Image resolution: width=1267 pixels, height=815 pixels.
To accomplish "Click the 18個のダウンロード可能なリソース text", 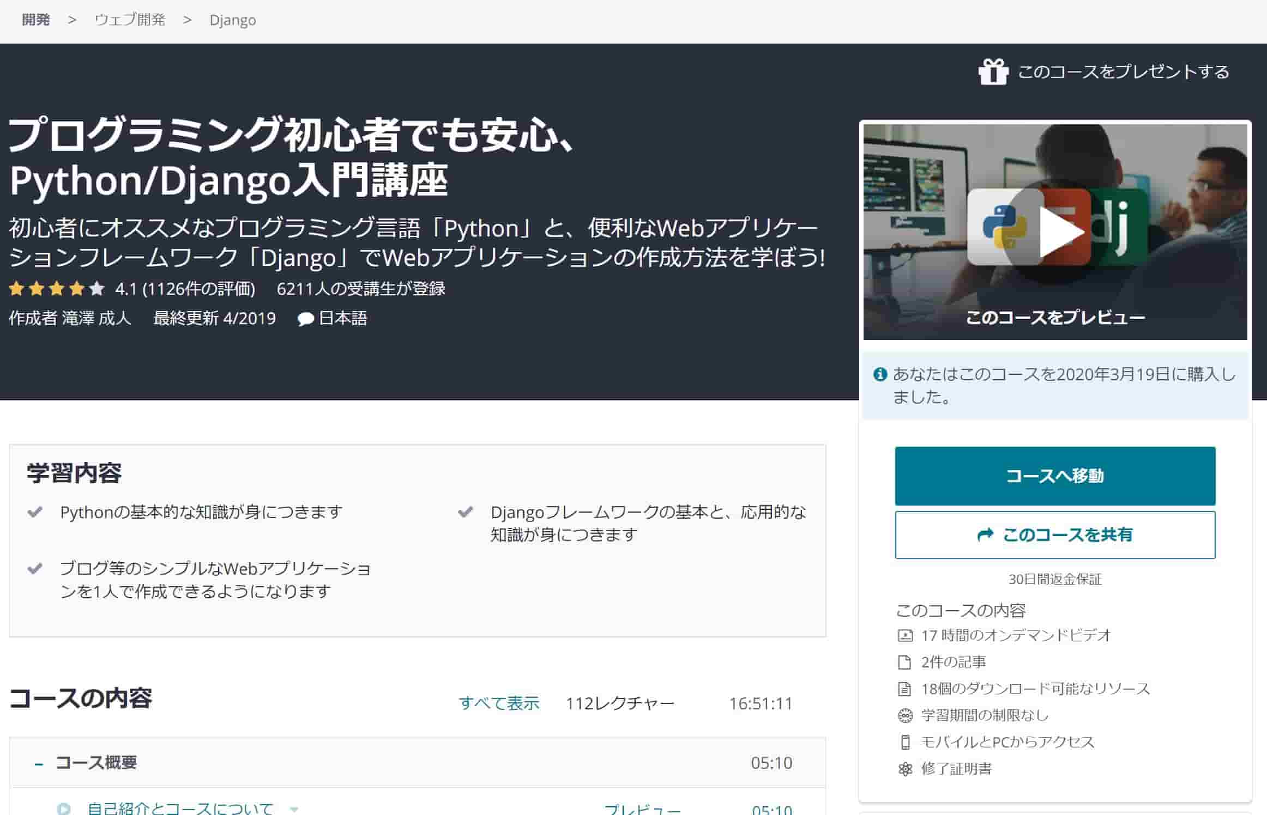I will point(1035,689).
